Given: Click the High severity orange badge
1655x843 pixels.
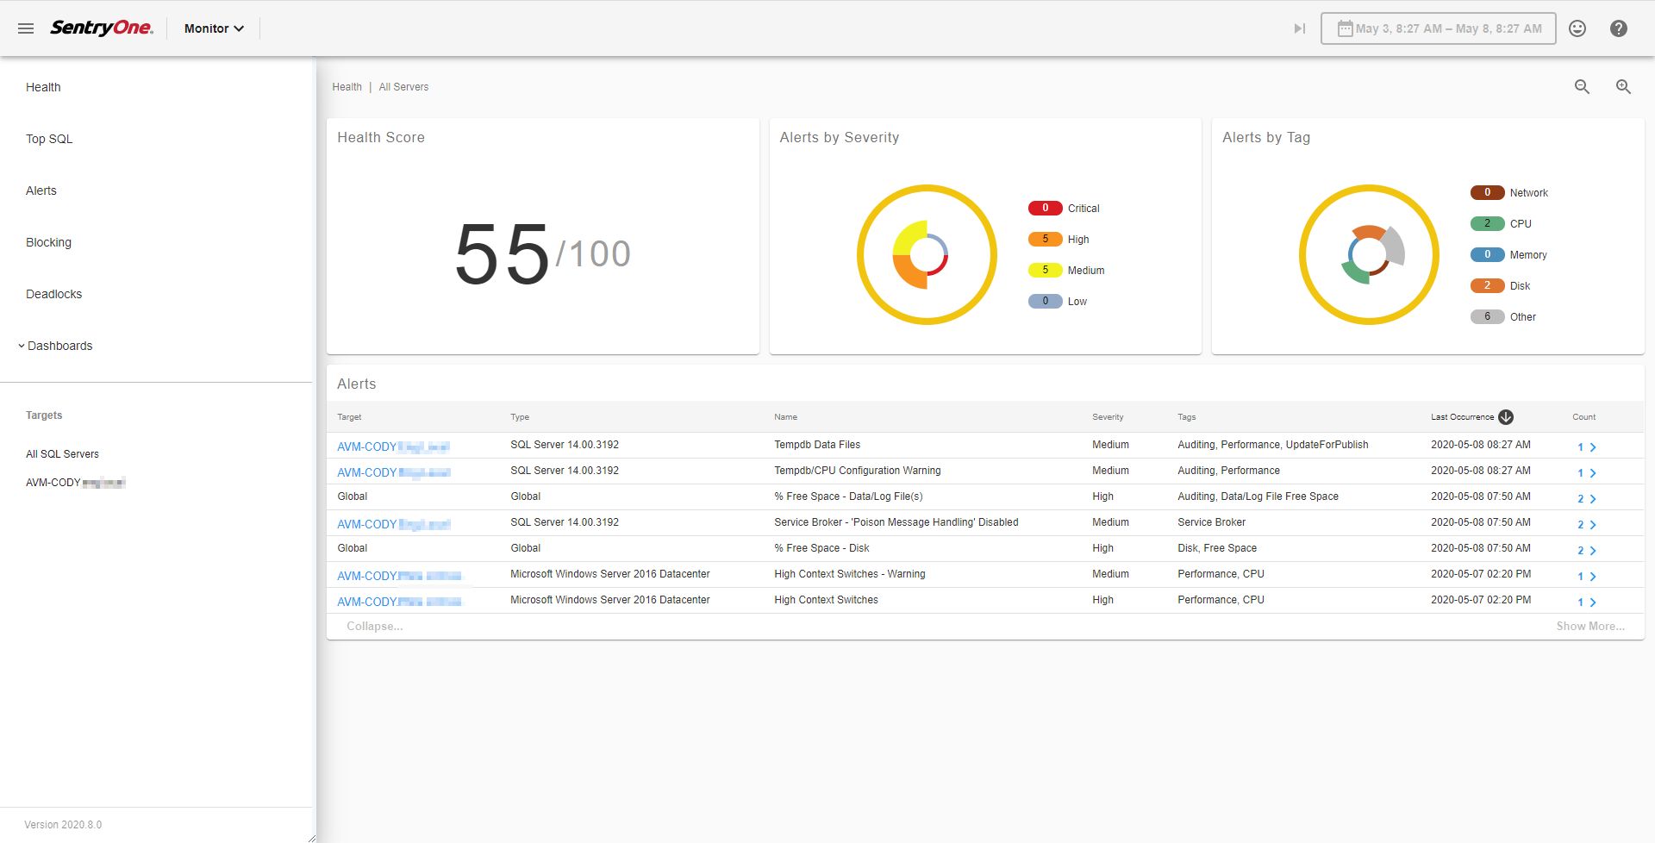Looking at the screenshot, I should 1045,240.
